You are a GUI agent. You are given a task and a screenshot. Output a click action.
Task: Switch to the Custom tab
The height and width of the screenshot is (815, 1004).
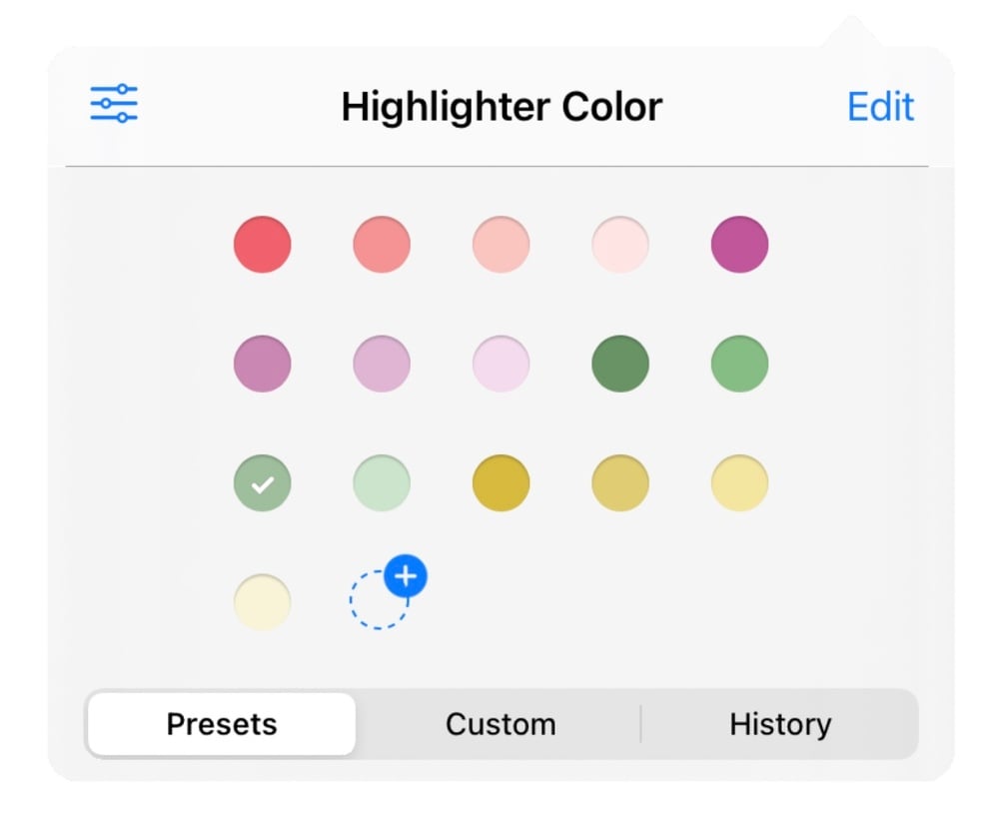point(501,724)
